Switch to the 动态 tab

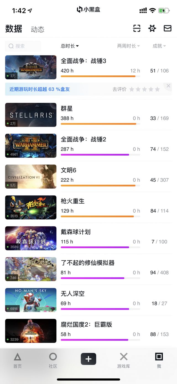[x=38, y=29]
